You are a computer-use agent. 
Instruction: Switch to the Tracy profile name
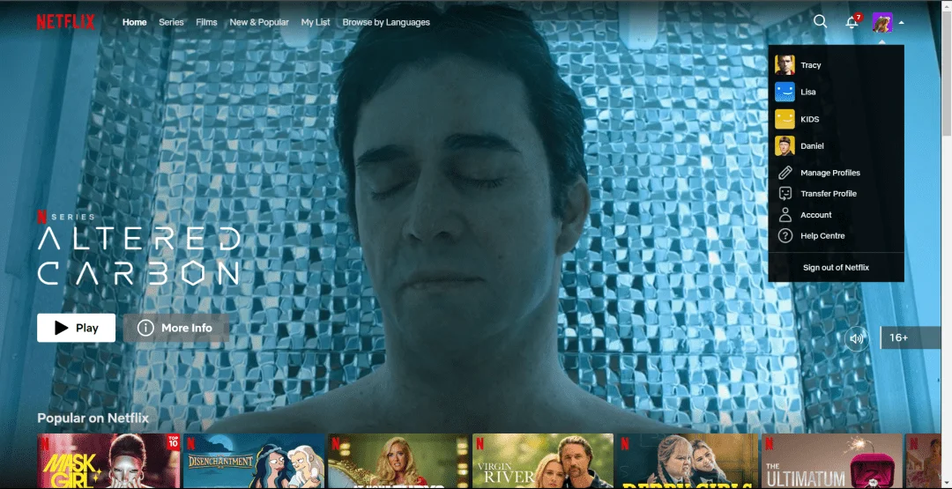[811, 65]
